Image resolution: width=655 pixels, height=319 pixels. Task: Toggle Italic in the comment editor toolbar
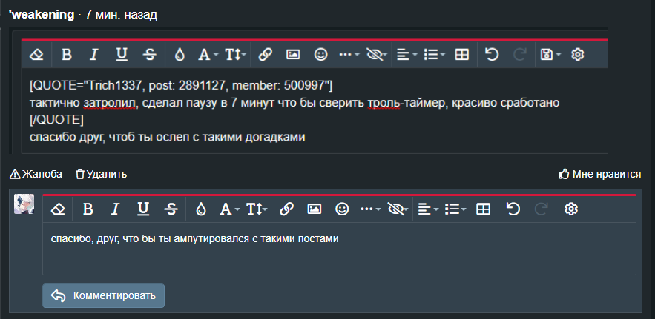[x=115, y=209]
